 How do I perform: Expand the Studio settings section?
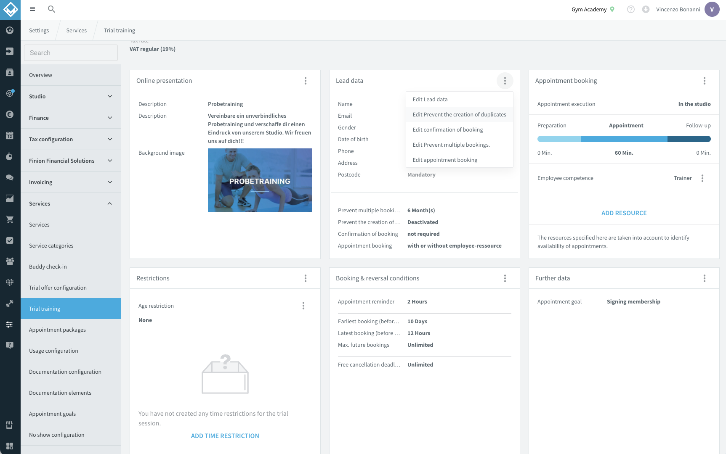click(x=71, y=96)
